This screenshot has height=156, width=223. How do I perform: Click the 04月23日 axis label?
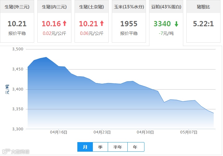pyautogui.click(x=102, y=132)
